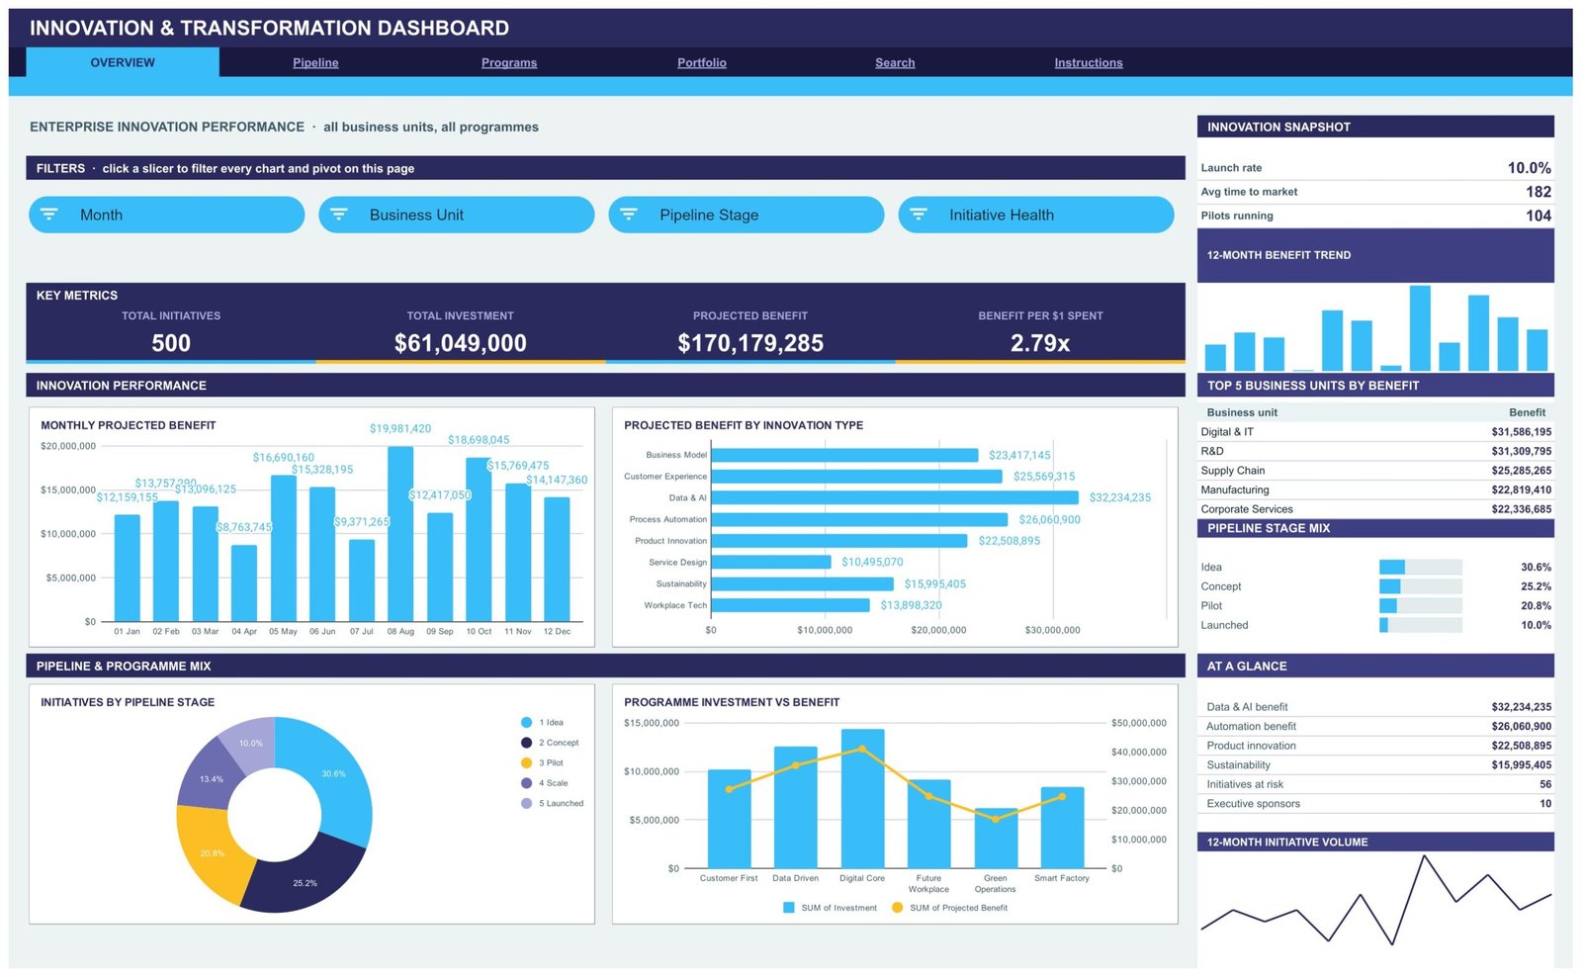Go to the Pipeline tab

click(x=315, y=62)
